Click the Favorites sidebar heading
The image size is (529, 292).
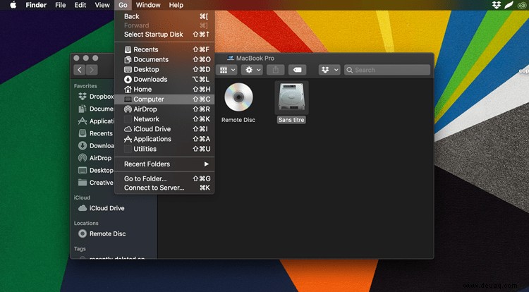[x=85, y=86]
